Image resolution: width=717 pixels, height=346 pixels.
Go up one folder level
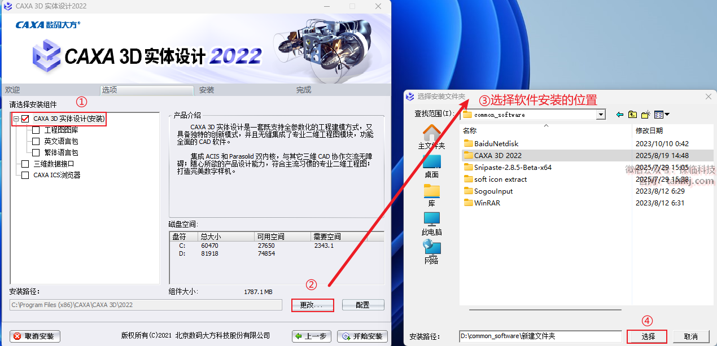coord(632,115)
